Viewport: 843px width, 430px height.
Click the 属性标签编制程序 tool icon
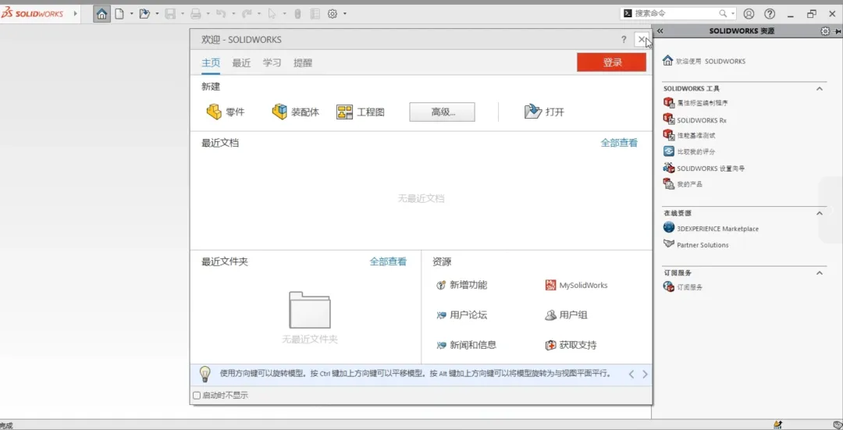point(668,102)
